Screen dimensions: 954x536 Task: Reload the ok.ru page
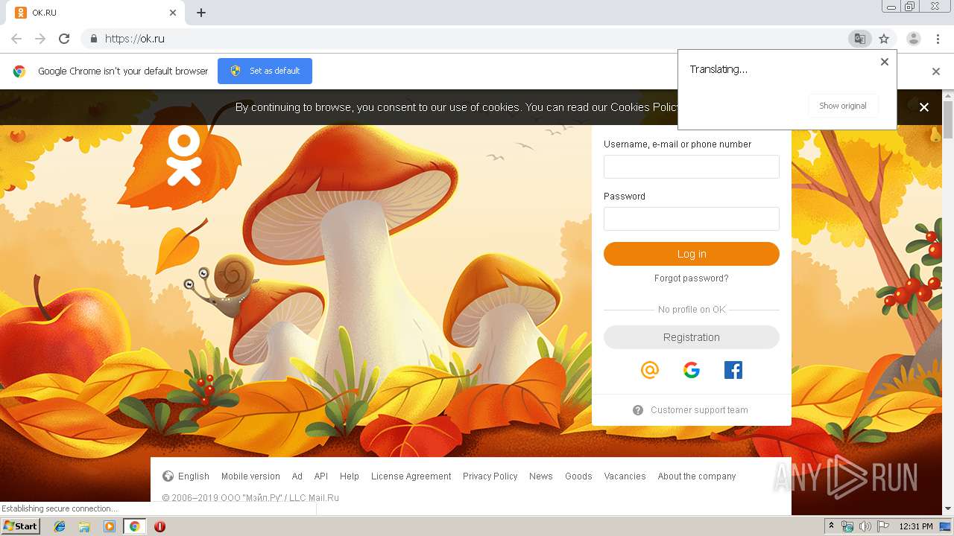point(64,39)
